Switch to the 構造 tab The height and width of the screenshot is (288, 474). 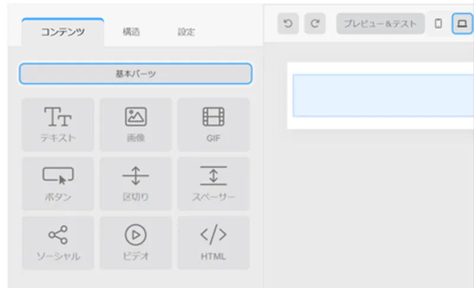pyautogui.click(x=131, y=32)
